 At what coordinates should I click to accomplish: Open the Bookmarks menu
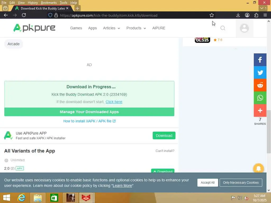49,3
